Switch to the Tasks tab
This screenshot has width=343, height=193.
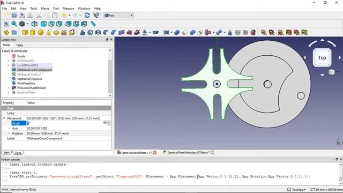(19, 45)
